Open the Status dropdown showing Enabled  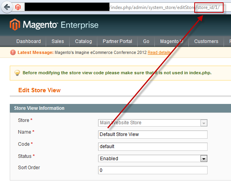(x=153, y=159)
